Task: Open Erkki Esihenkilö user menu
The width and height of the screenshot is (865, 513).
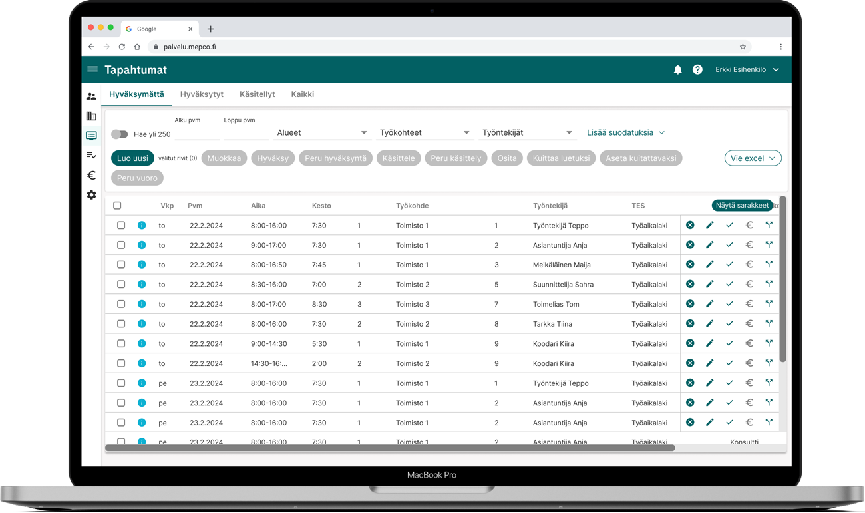Action: (747, 69)
